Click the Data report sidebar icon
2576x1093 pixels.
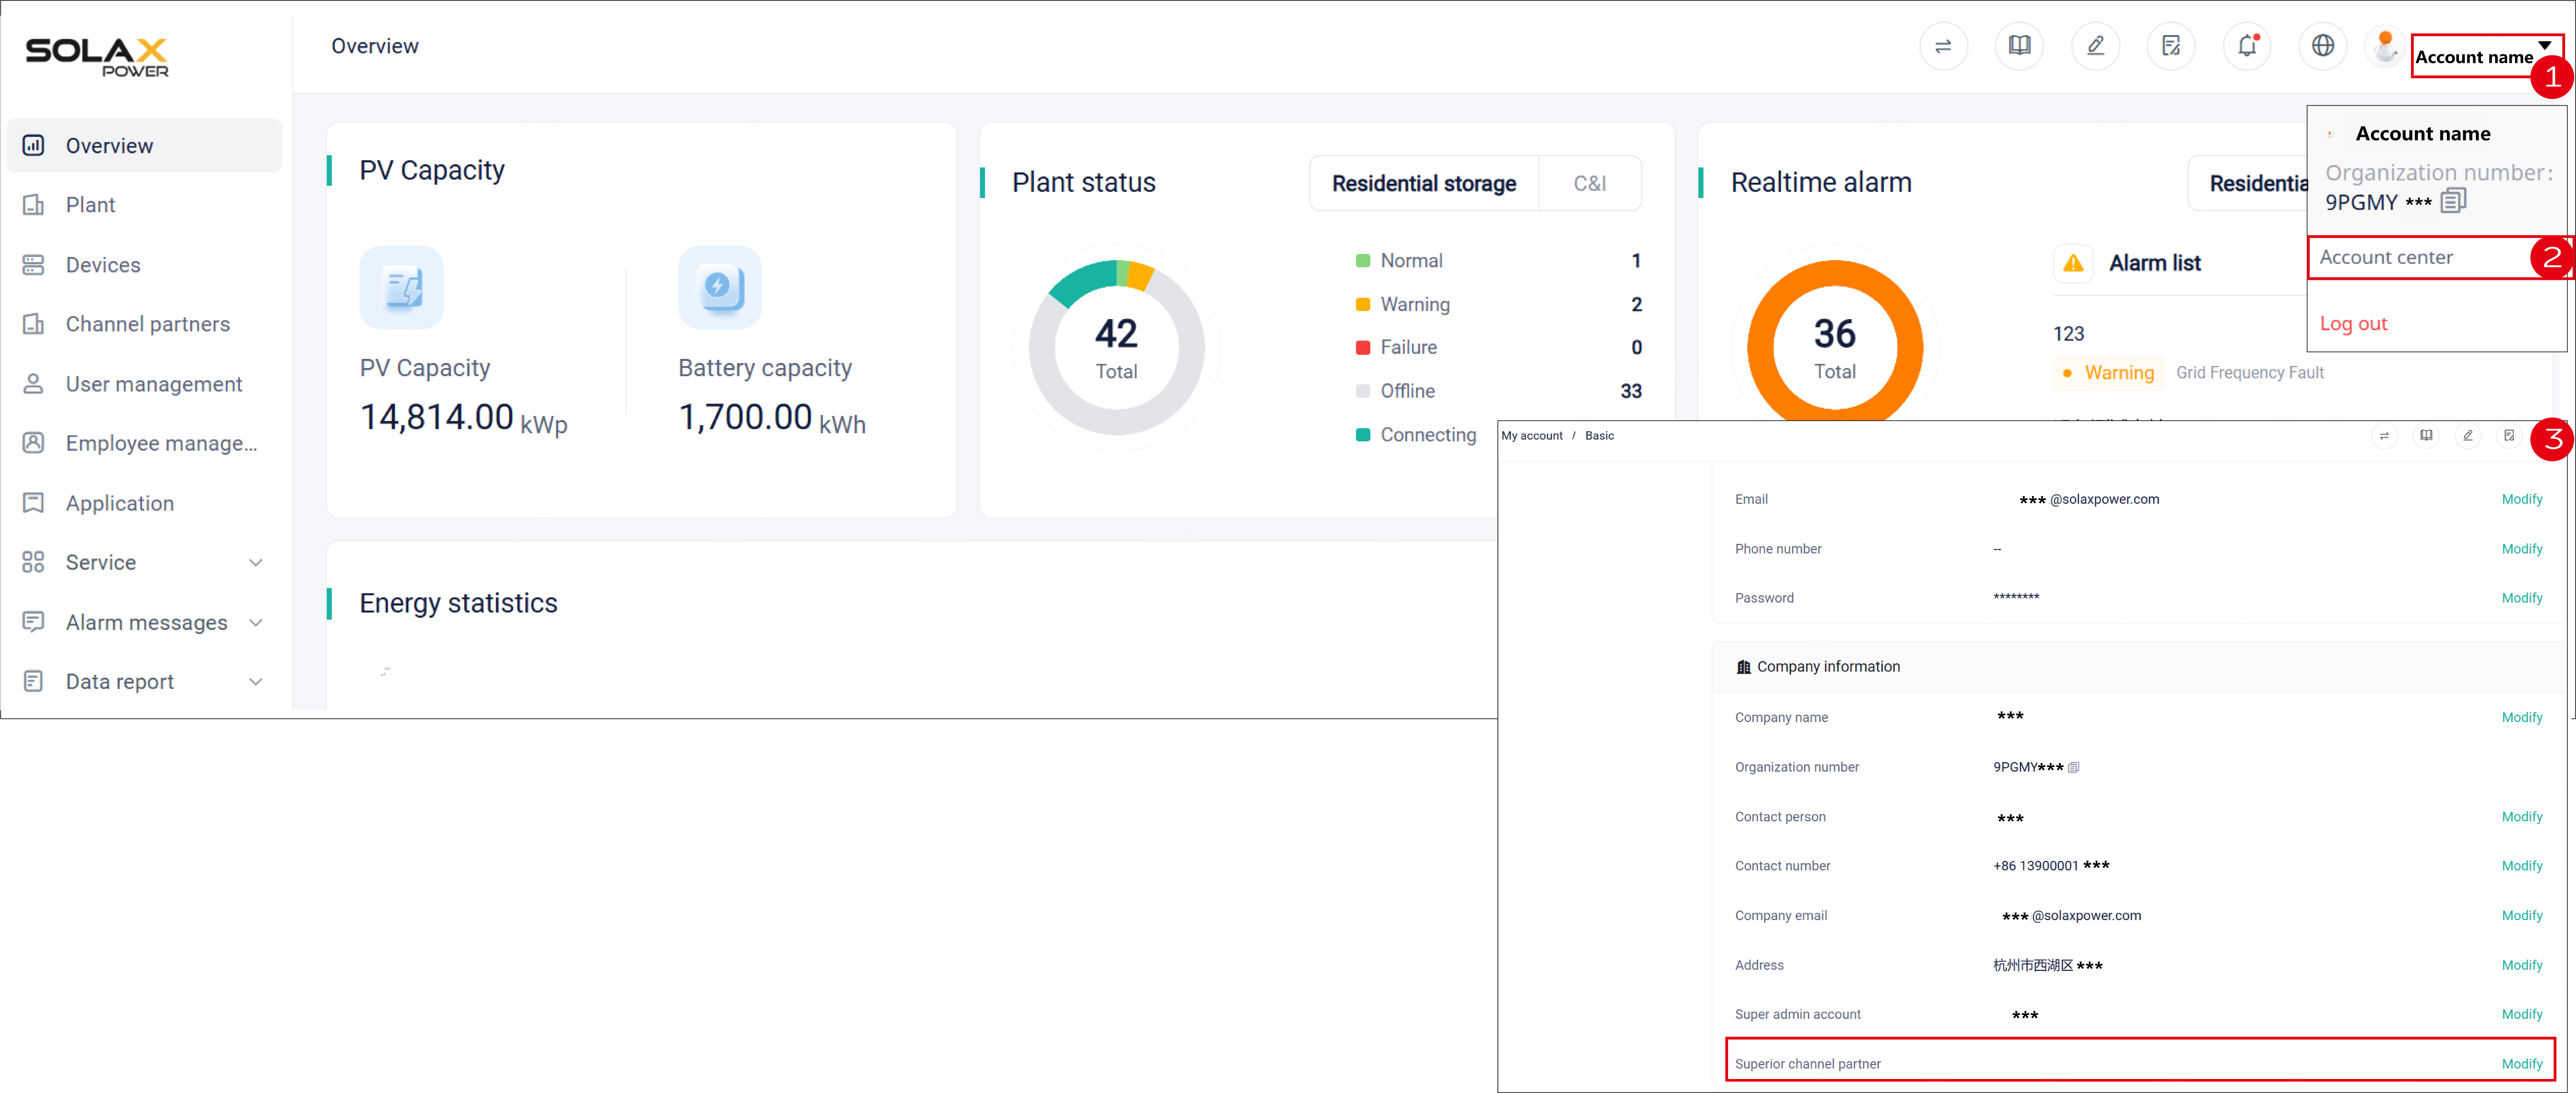coord(33,681)
